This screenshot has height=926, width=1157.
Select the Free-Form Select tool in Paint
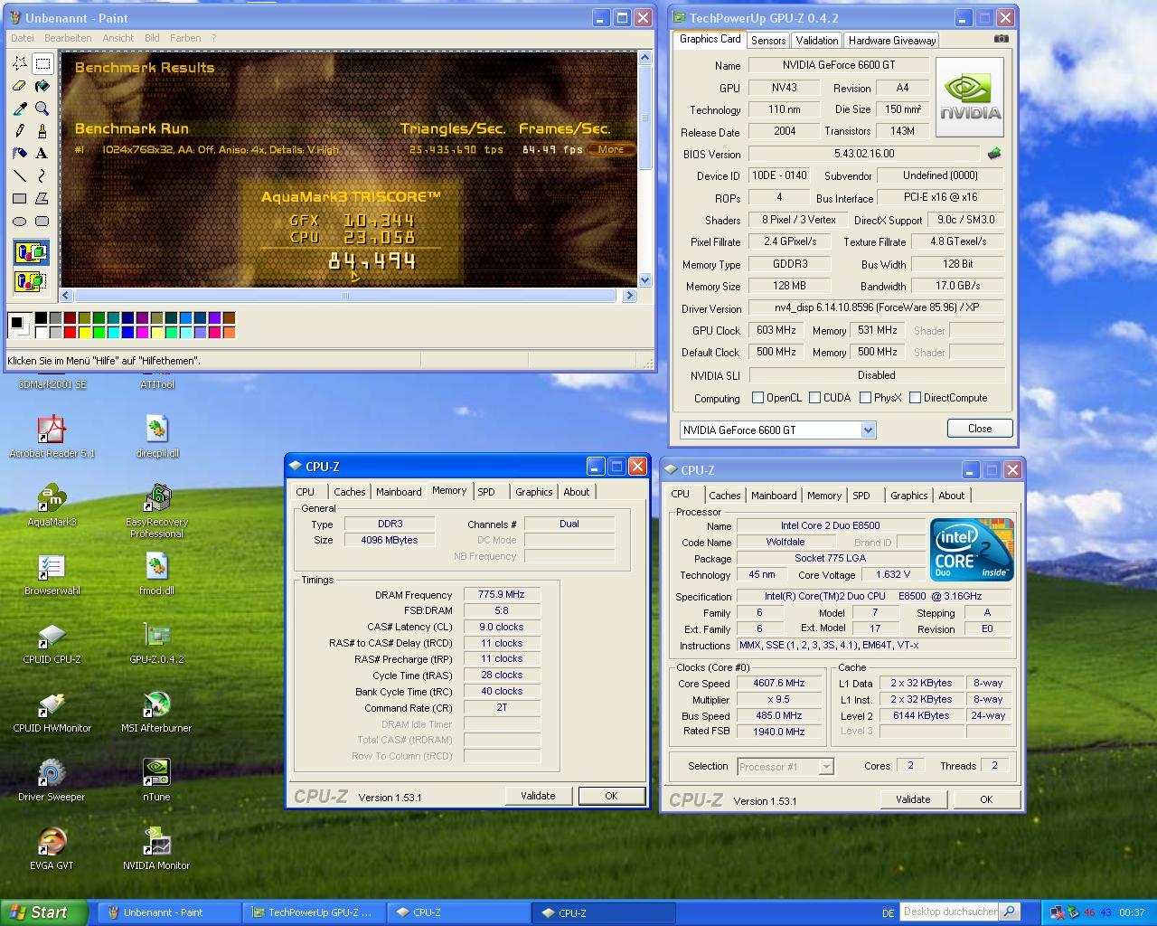click(x=19, y=63)
